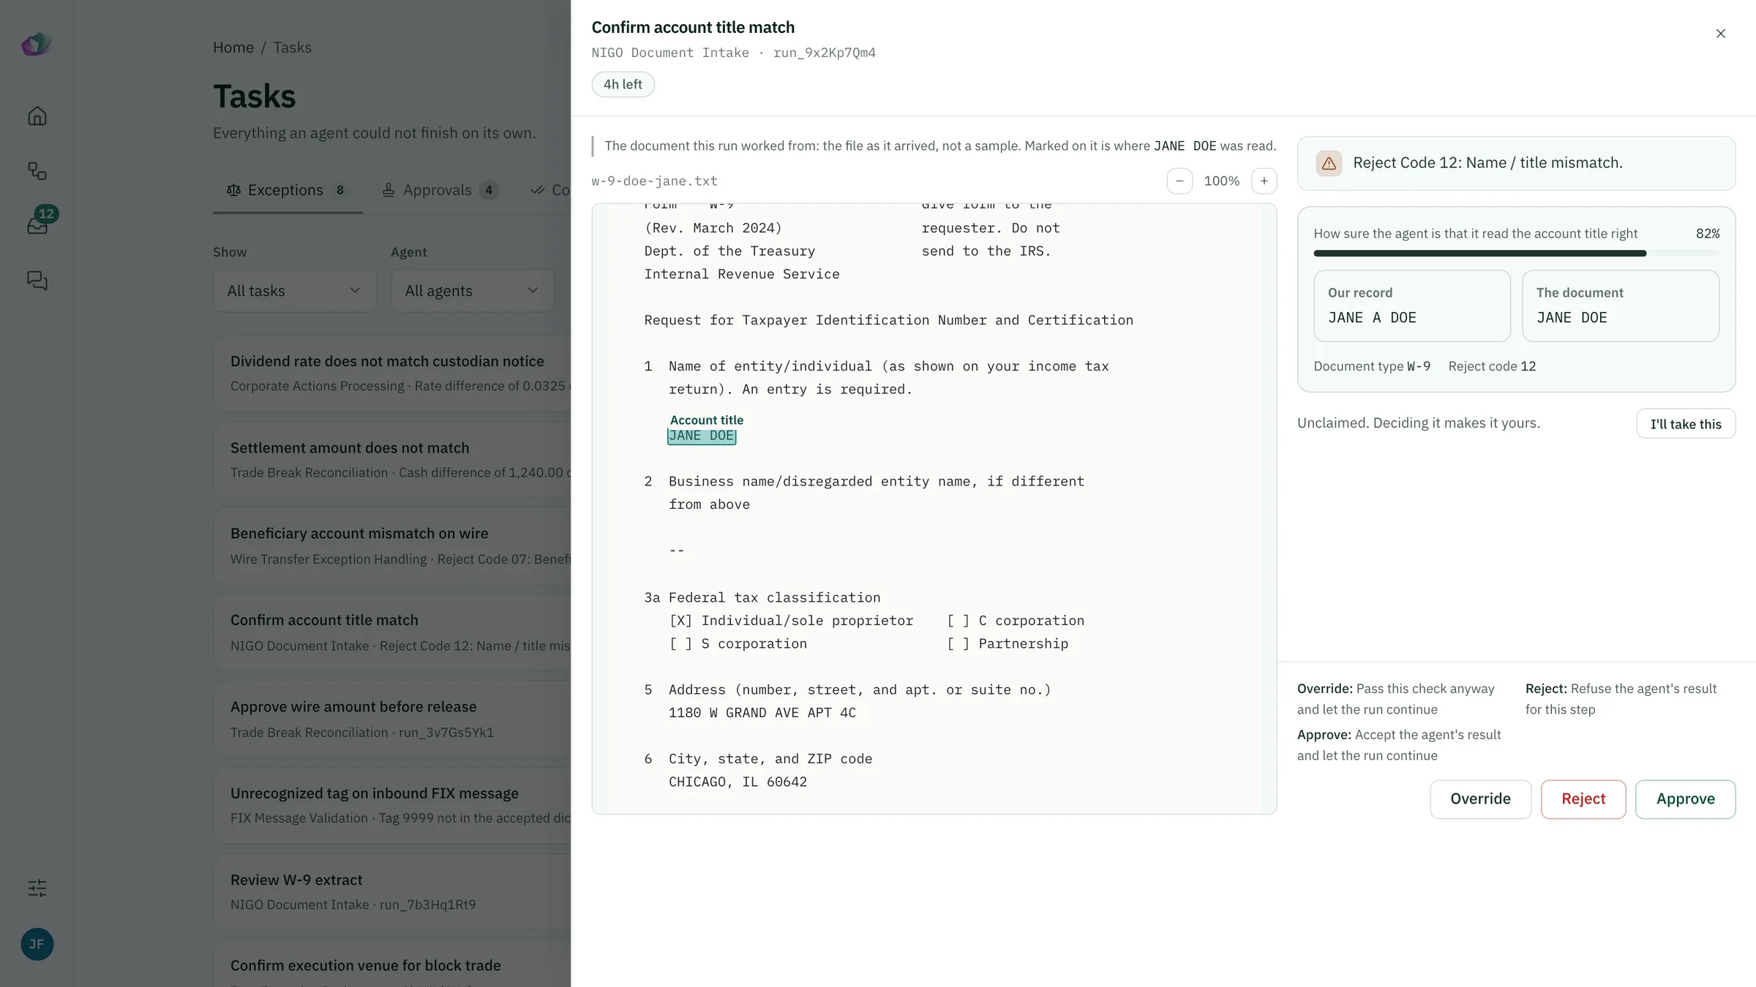Close the Confirm account title match panel
The image size is (1756, 987).
(1721, 34)
